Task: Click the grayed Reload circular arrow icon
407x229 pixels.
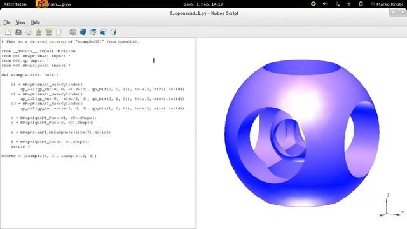Action: [28, 32]
